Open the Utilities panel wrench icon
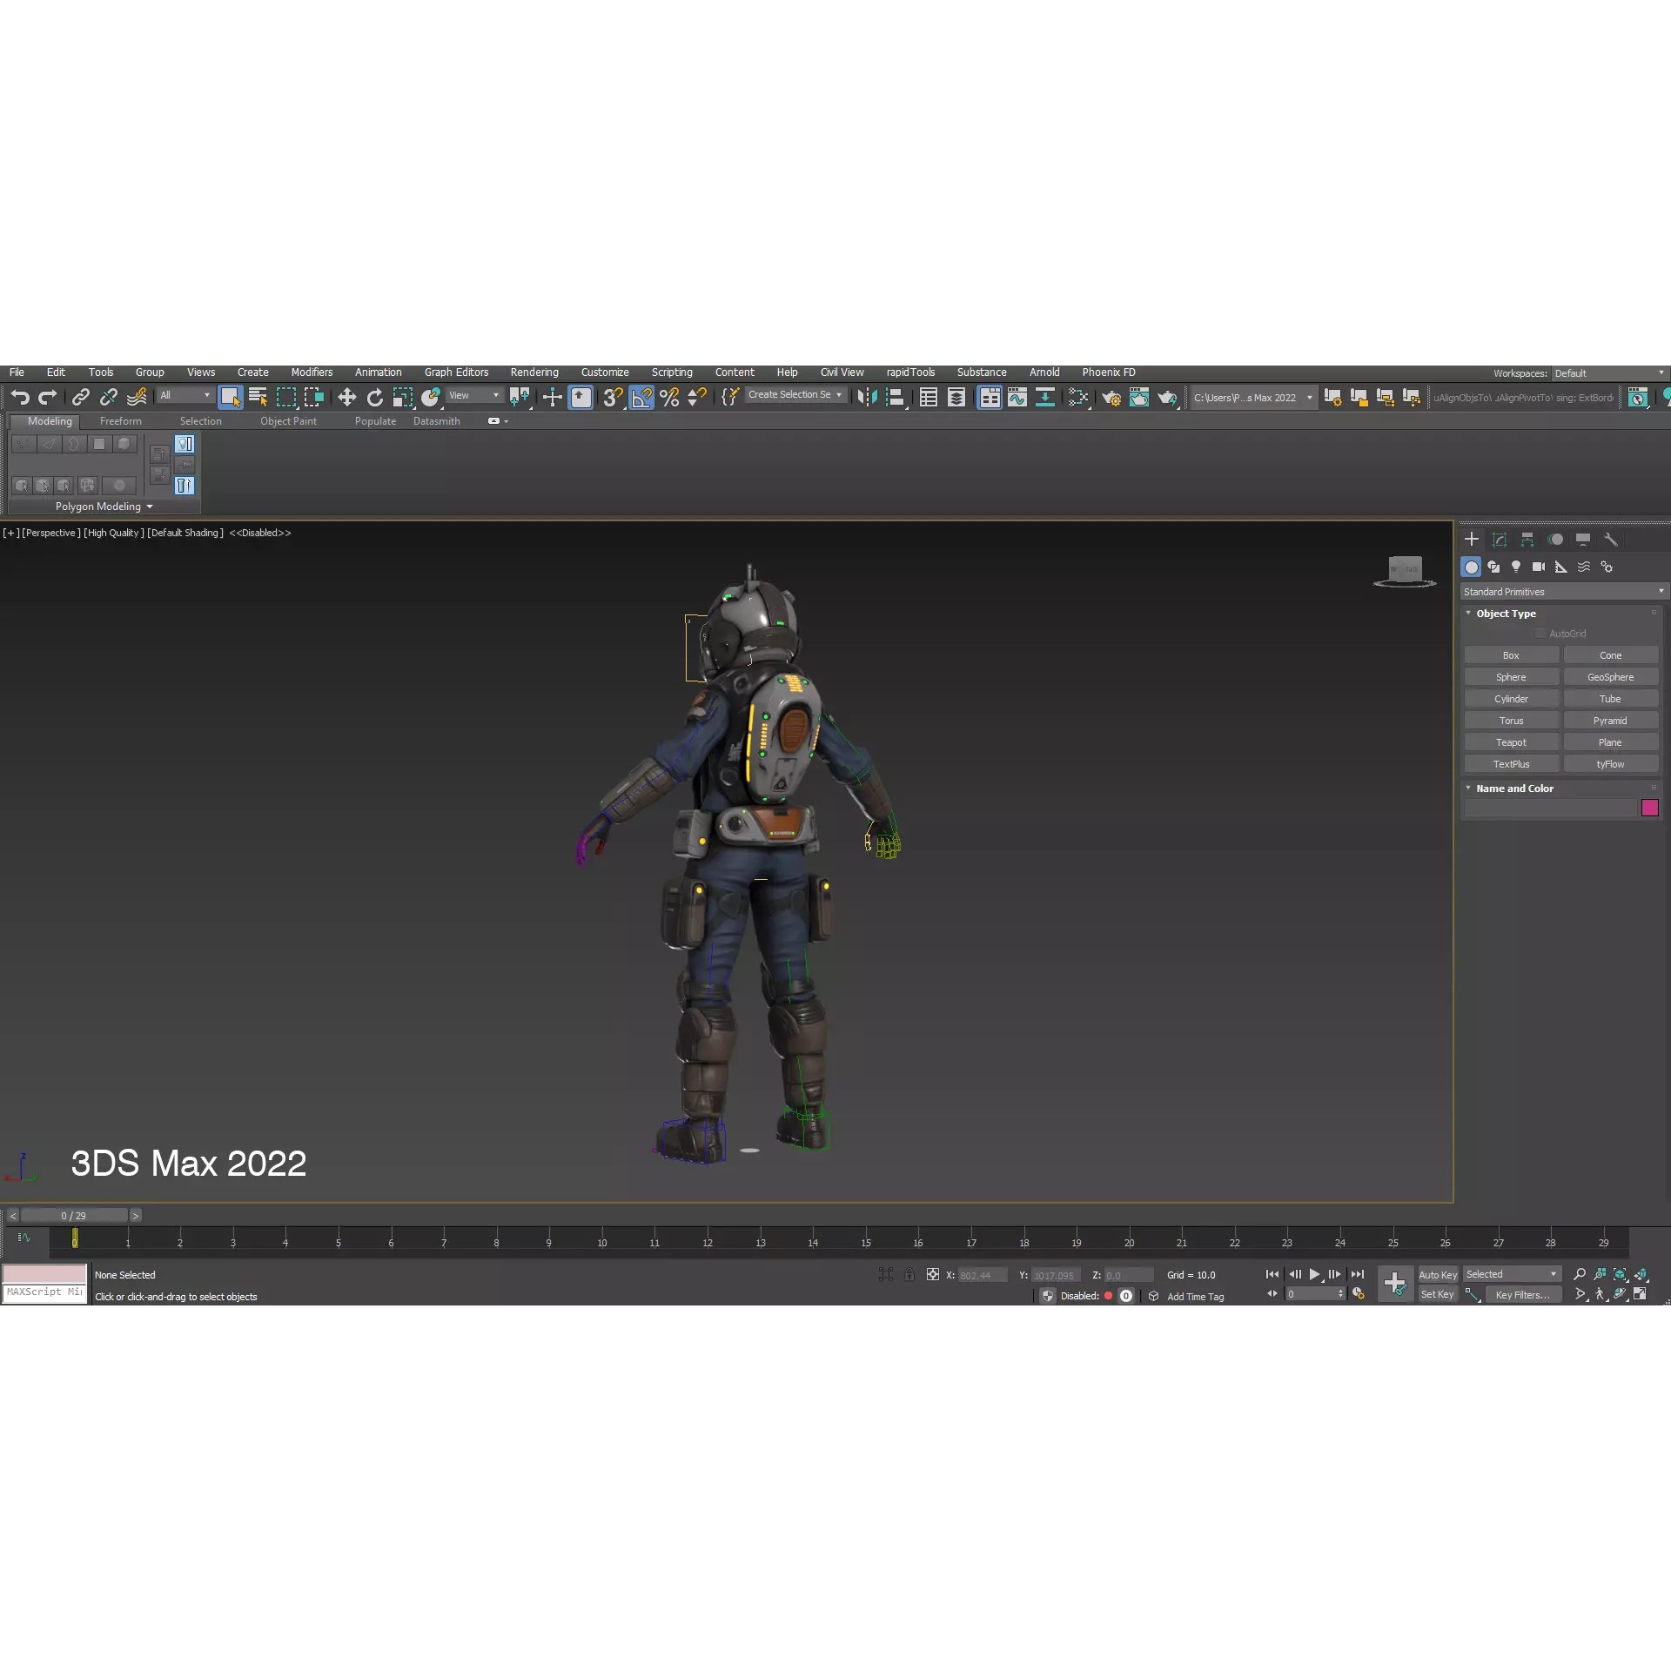The height and width of the screenshot is (1671, 1671). click(x=1611, y=540)
